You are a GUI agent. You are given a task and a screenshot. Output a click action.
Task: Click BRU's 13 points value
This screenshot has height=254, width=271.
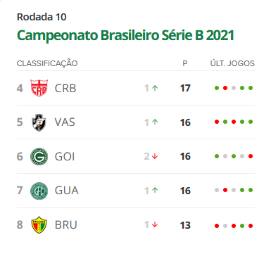[x=185, y=225]
